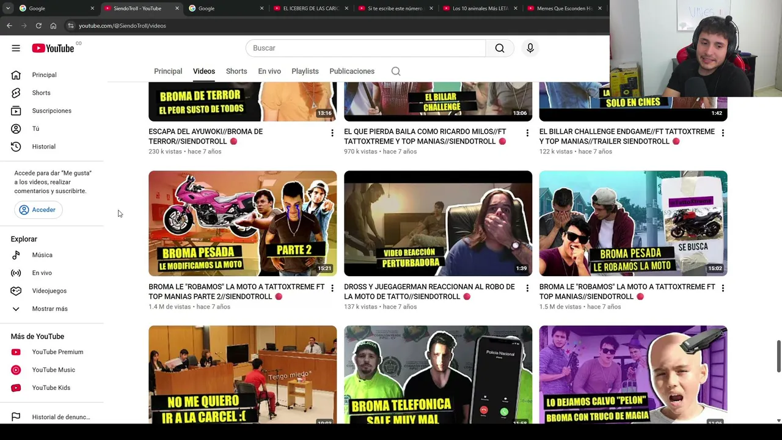The image size is (782, 440).
Task: Open the En vivo channel tab
Action: pos(269,71)
